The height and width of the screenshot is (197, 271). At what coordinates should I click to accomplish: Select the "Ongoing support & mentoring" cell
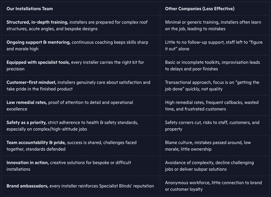pos(77,45)
